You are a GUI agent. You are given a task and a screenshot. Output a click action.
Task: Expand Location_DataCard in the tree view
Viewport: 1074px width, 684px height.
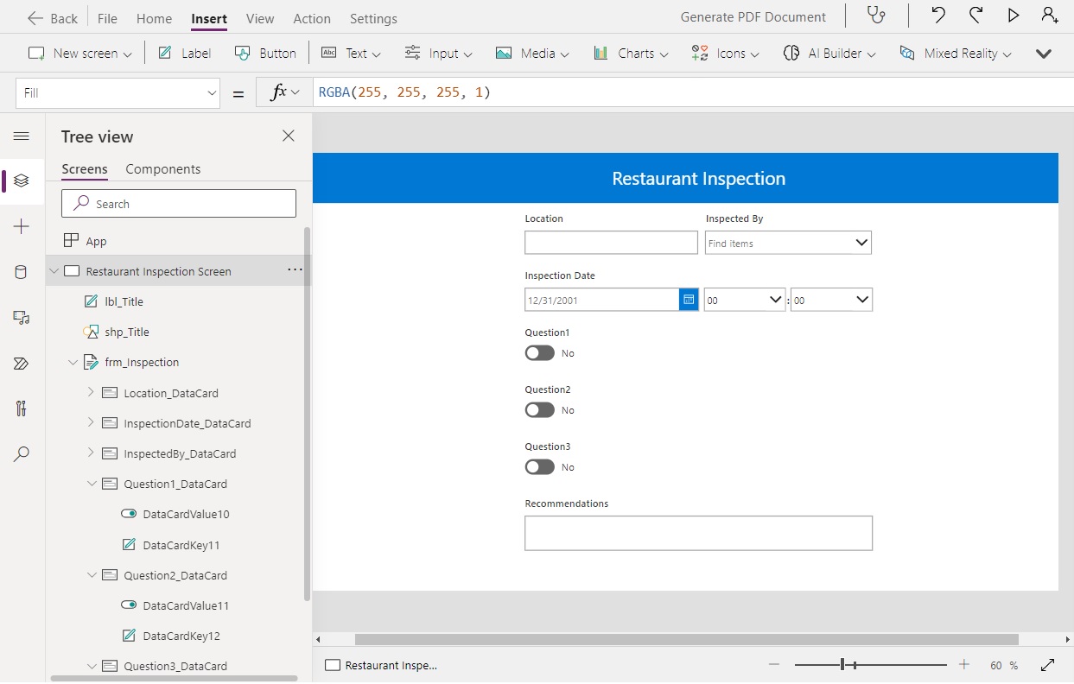[89, 392]
